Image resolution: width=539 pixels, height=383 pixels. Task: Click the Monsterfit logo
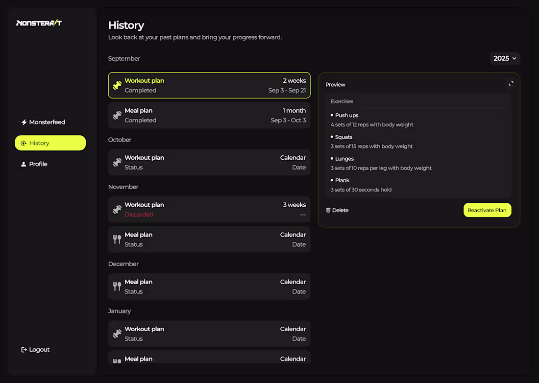click(39, 22)
